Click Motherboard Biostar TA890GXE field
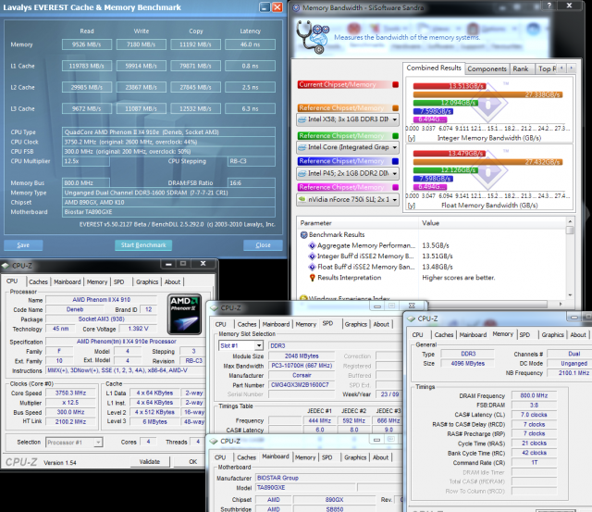592x512 pixels. [168, 212]
